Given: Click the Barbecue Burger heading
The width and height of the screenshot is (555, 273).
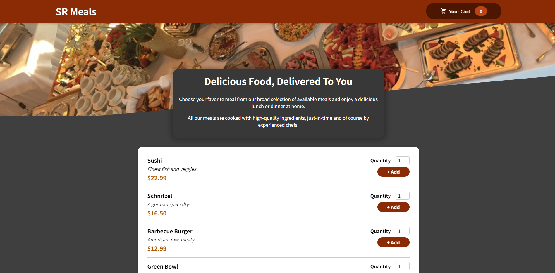Looking at the screenshot, I should point(170,231).
